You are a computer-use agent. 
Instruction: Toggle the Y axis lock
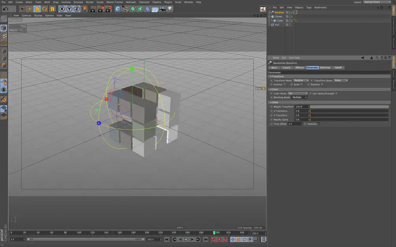coord(69,9)
